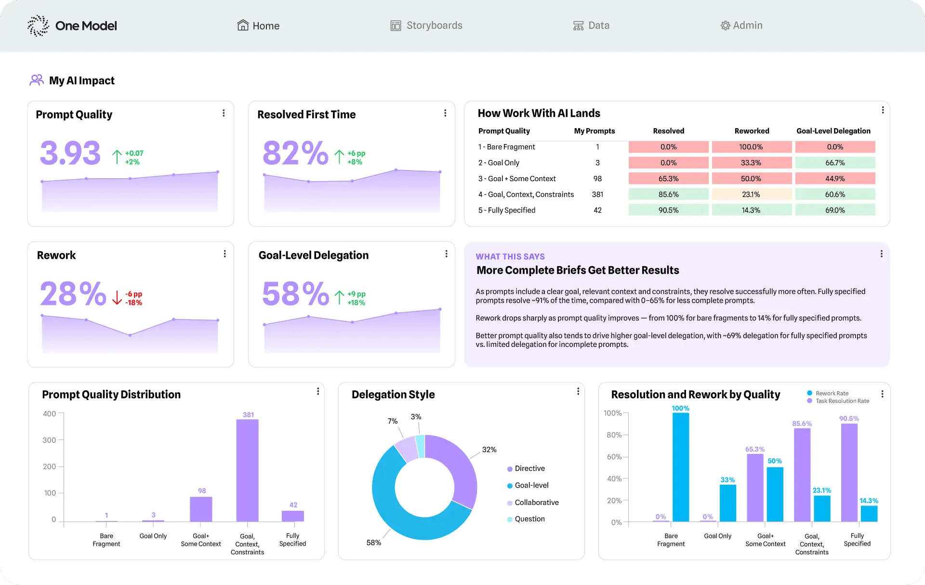925x585 pixels.
Task: Open the Home tab
Action: [x=258, y=26]
